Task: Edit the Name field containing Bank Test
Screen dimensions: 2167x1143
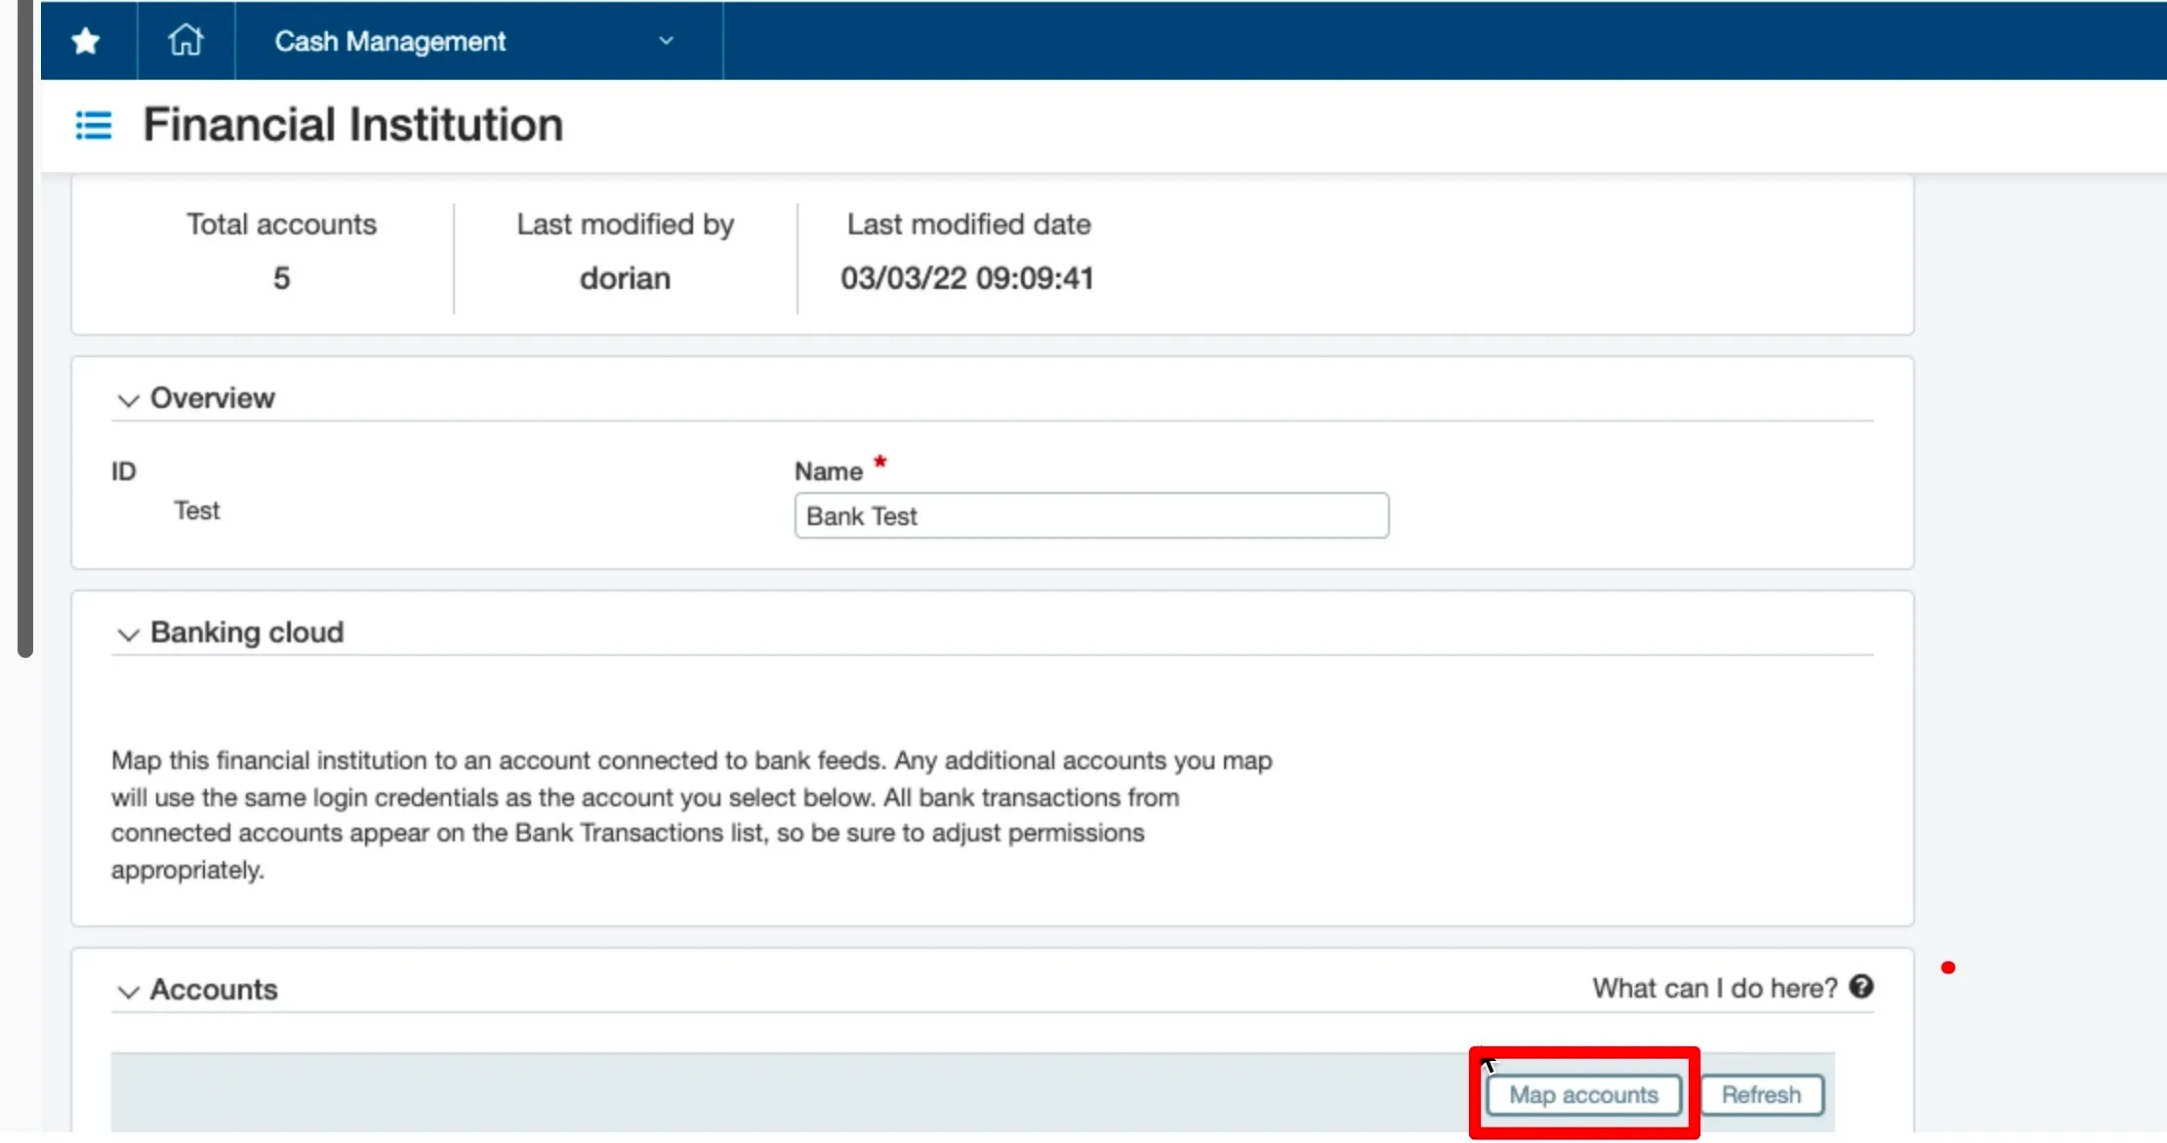Action: coord(1091,515)
